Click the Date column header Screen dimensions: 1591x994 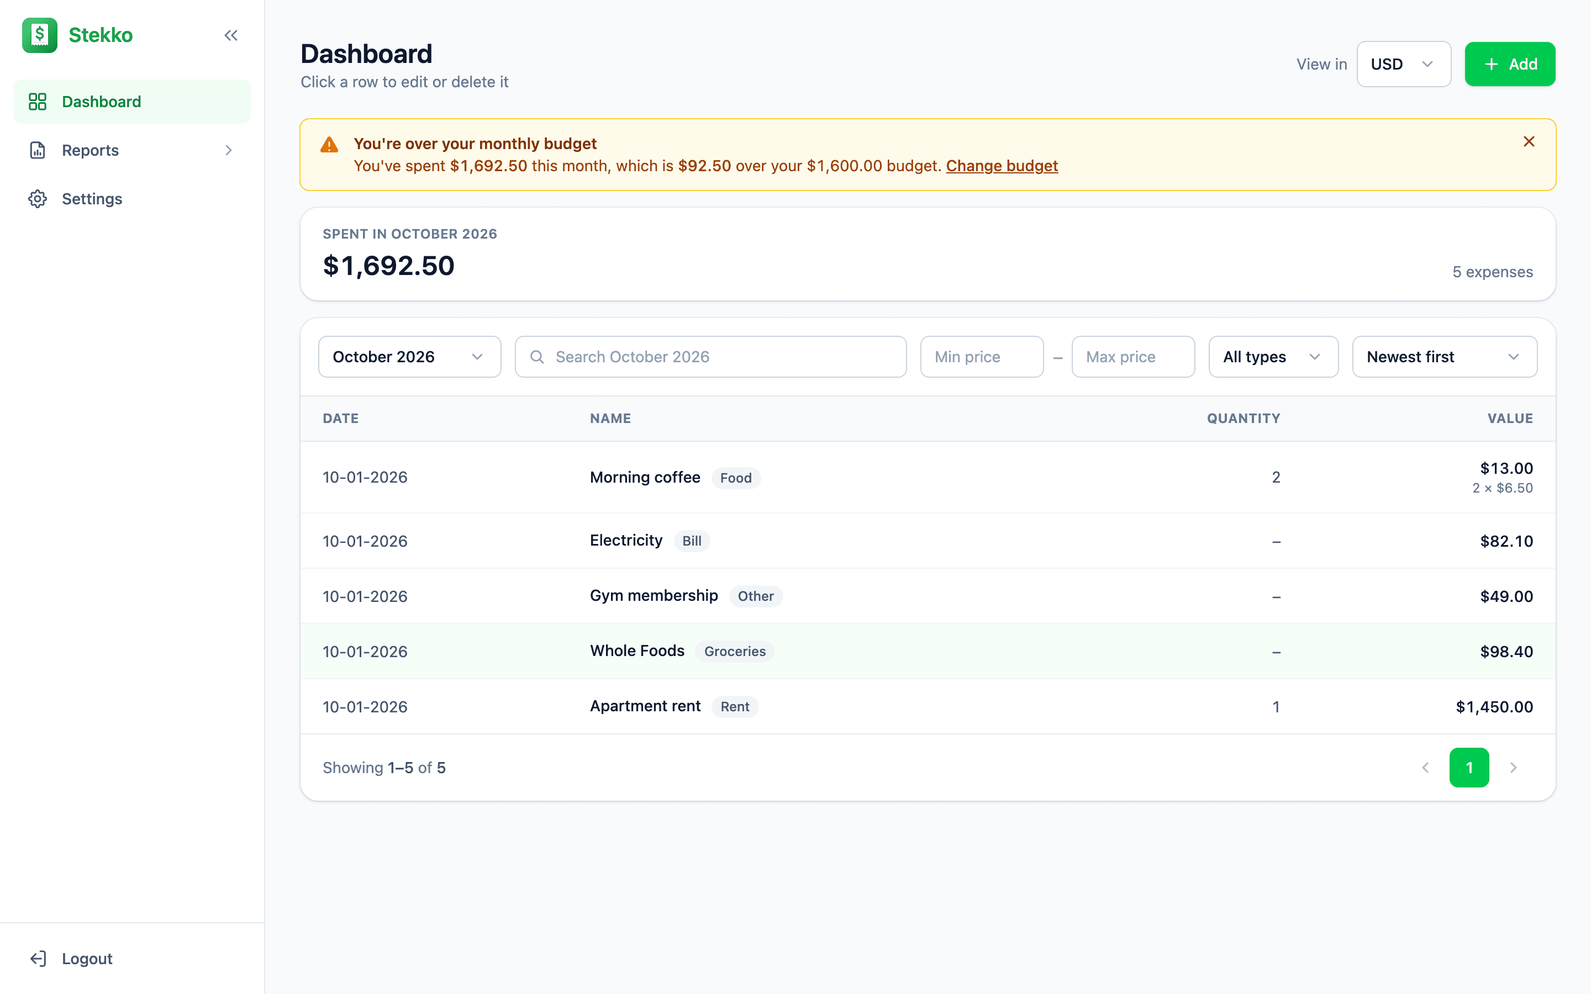click(x=340, y=418)
